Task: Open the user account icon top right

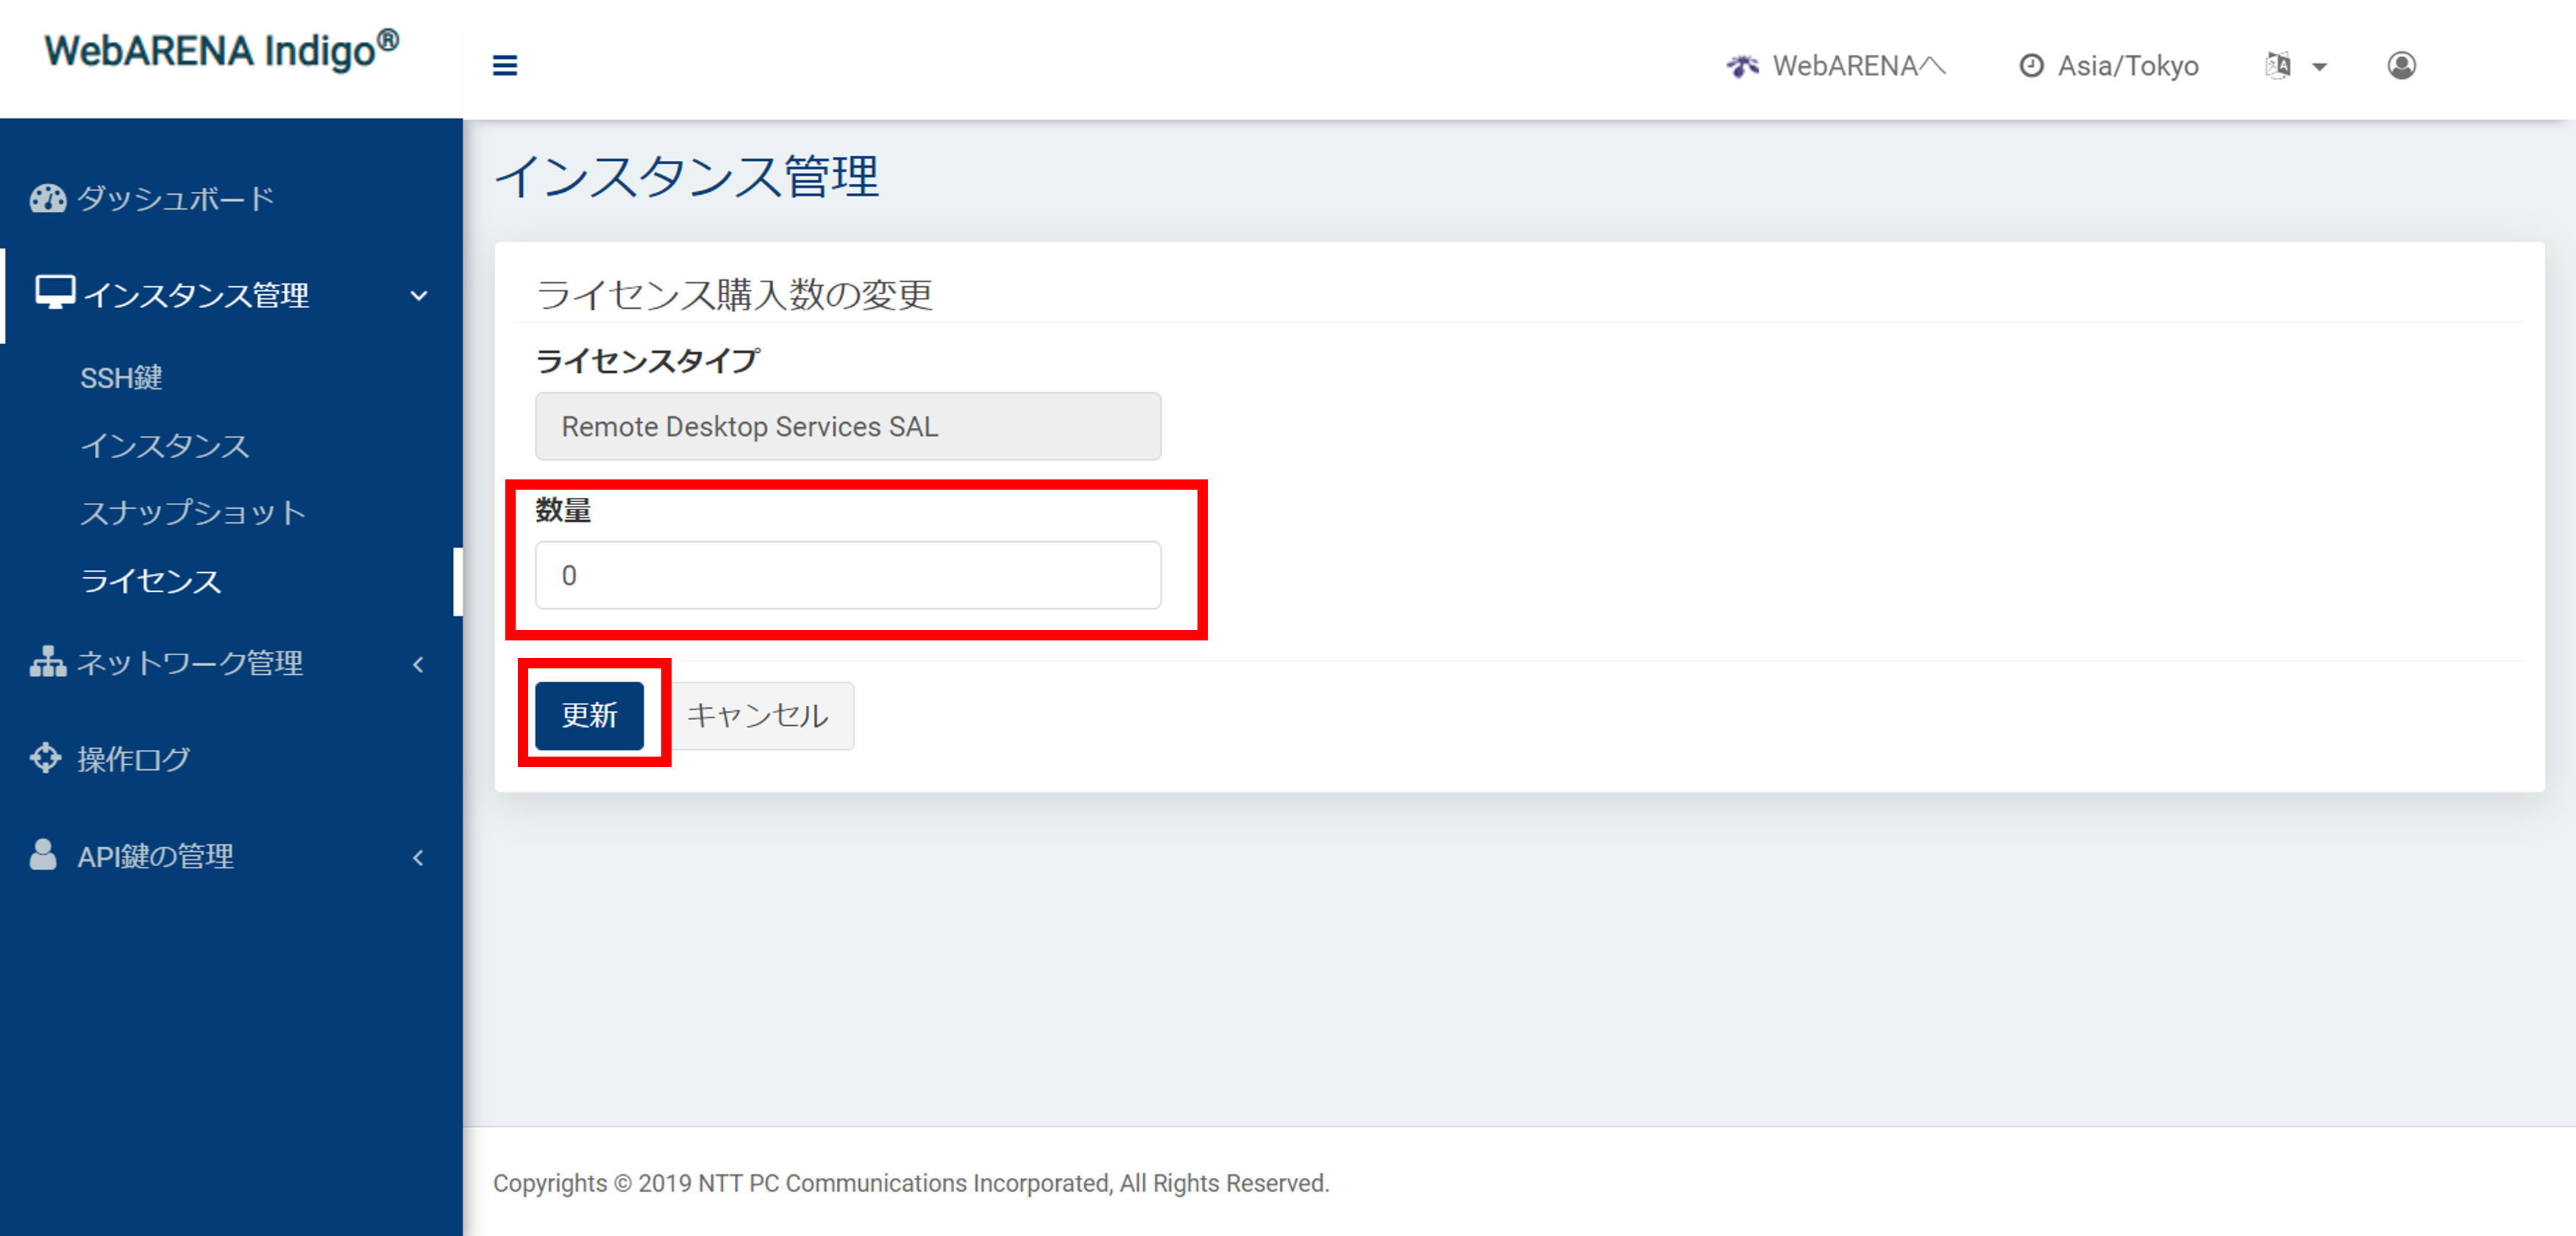Action: point(2402,65)
